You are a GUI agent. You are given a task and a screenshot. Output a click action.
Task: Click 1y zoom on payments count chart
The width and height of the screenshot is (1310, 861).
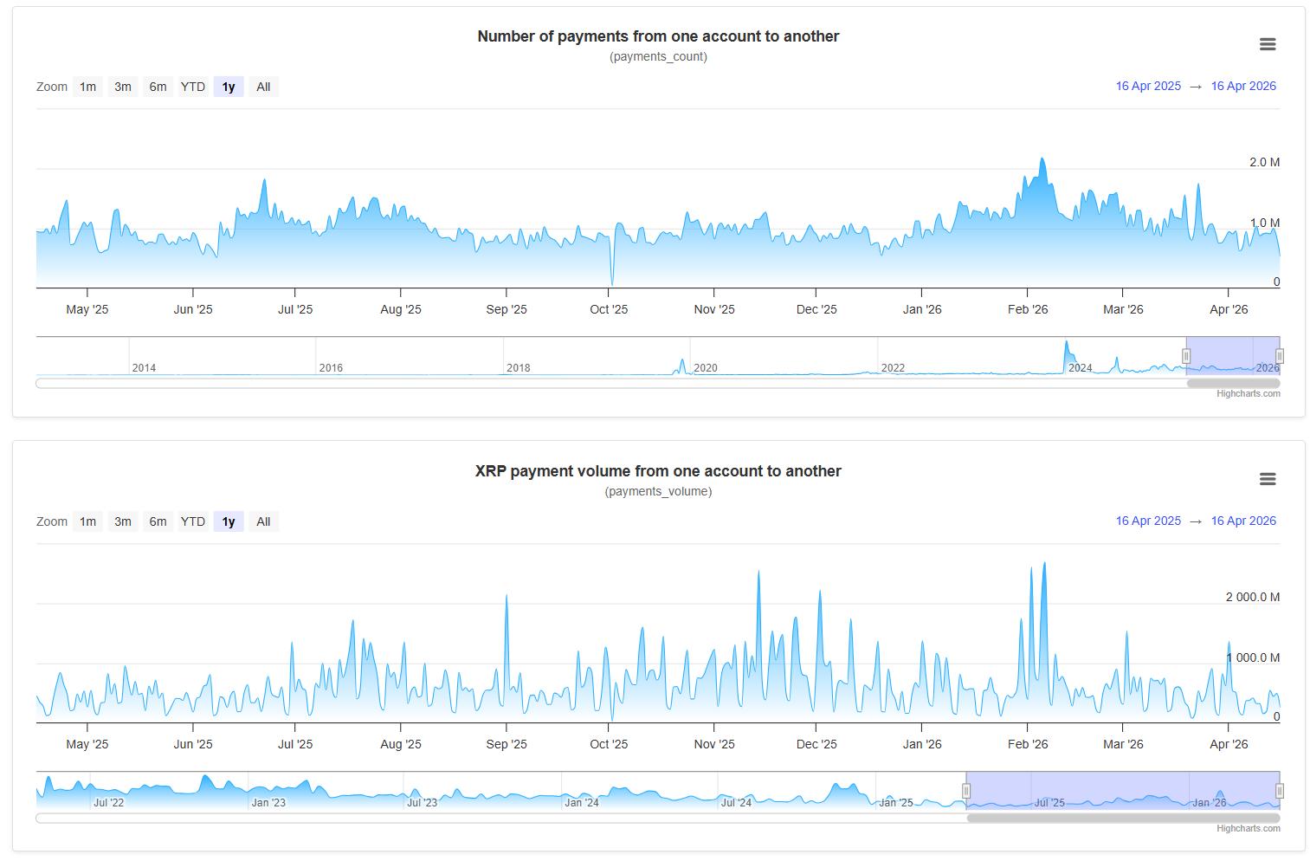pos(229,87)
